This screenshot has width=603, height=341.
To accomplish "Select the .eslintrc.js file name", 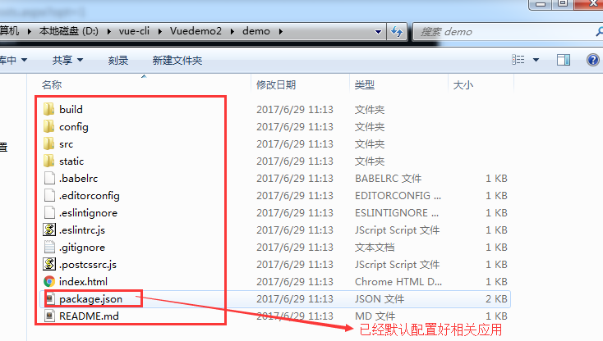I will (x=82, y=230).
